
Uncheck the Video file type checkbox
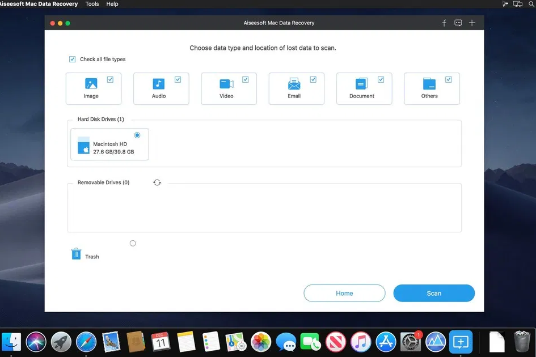pos(245,79)
